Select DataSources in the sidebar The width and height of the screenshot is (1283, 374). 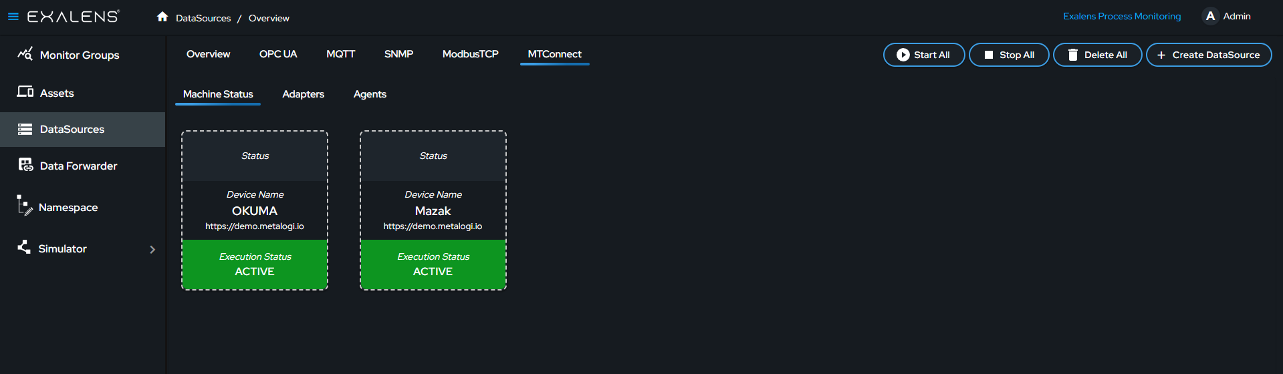pyautogui.click(x=82, y=129)
